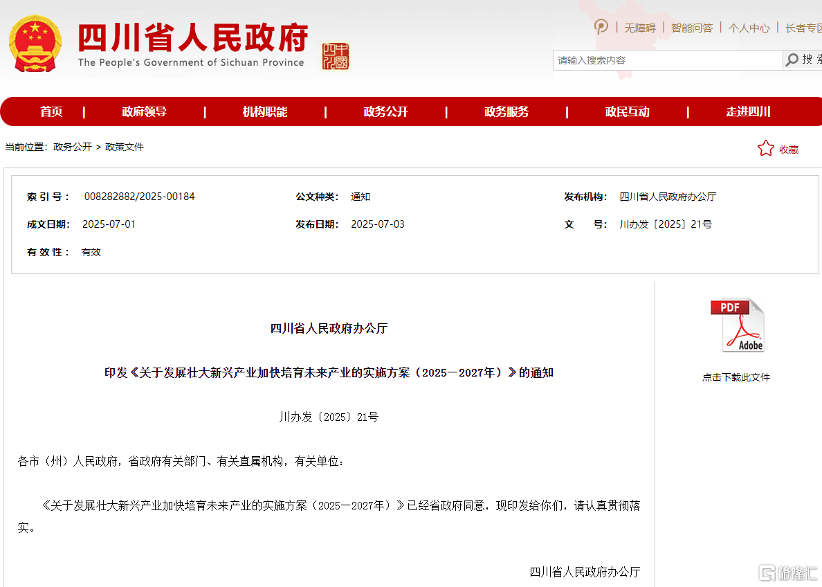Open the Adobe PDF file icon

tap(737, 325)
